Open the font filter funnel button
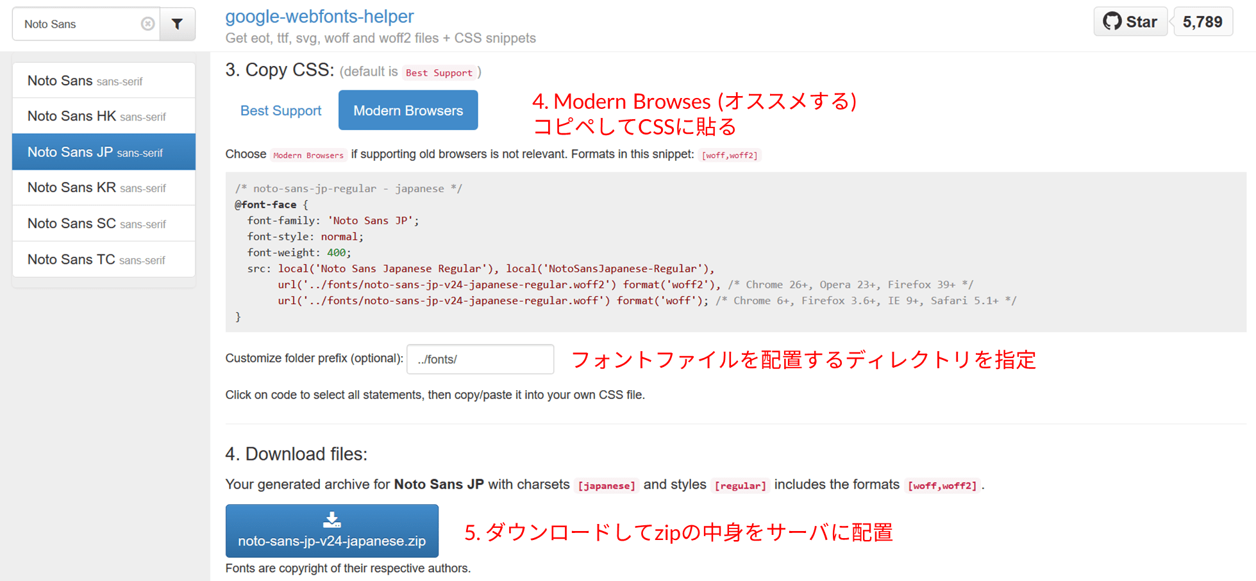This screenshot has width=1256, height=581. [178, 24]
